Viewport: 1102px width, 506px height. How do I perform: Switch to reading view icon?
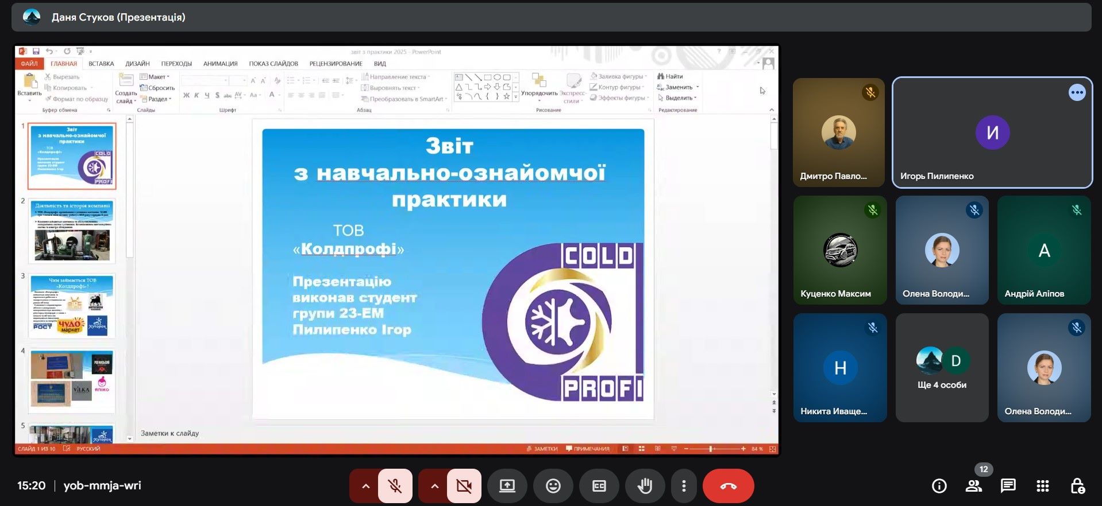(x=658, y=449)
